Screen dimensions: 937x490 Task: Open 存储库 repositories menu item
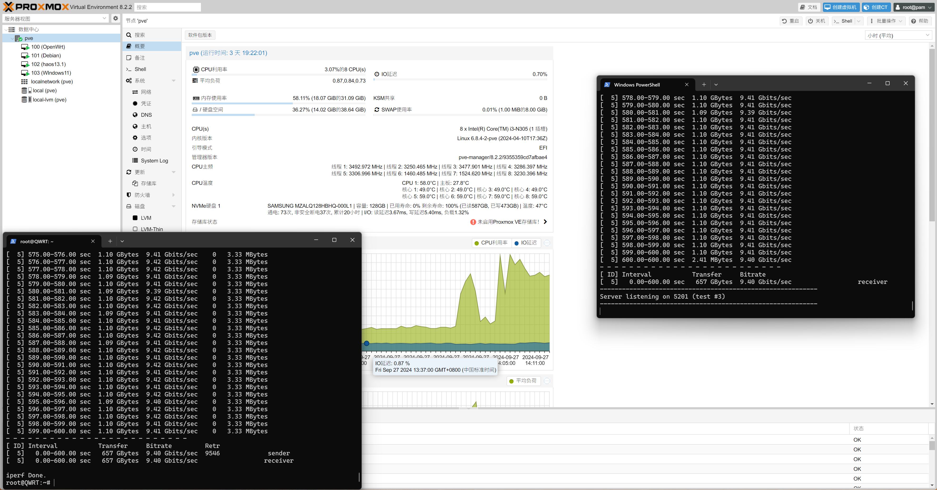pyautogui.click(x=152, y=183)
